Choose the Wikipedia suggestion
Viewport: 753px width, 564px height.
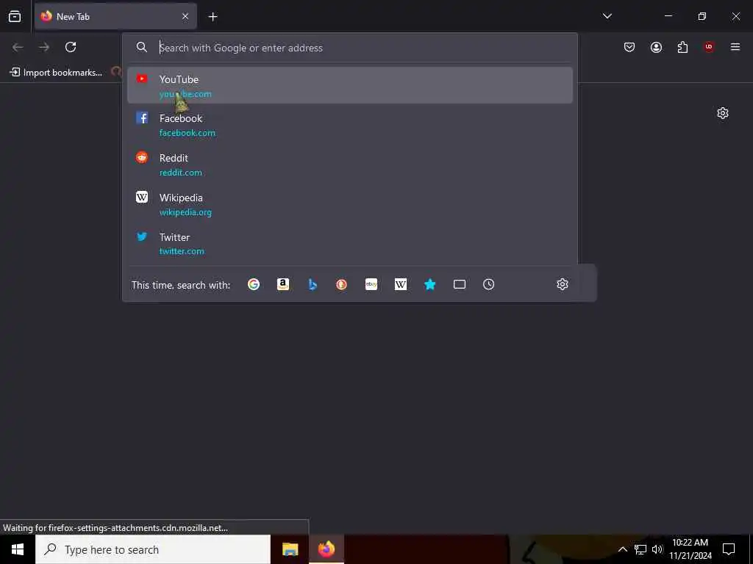pos(349,204)
